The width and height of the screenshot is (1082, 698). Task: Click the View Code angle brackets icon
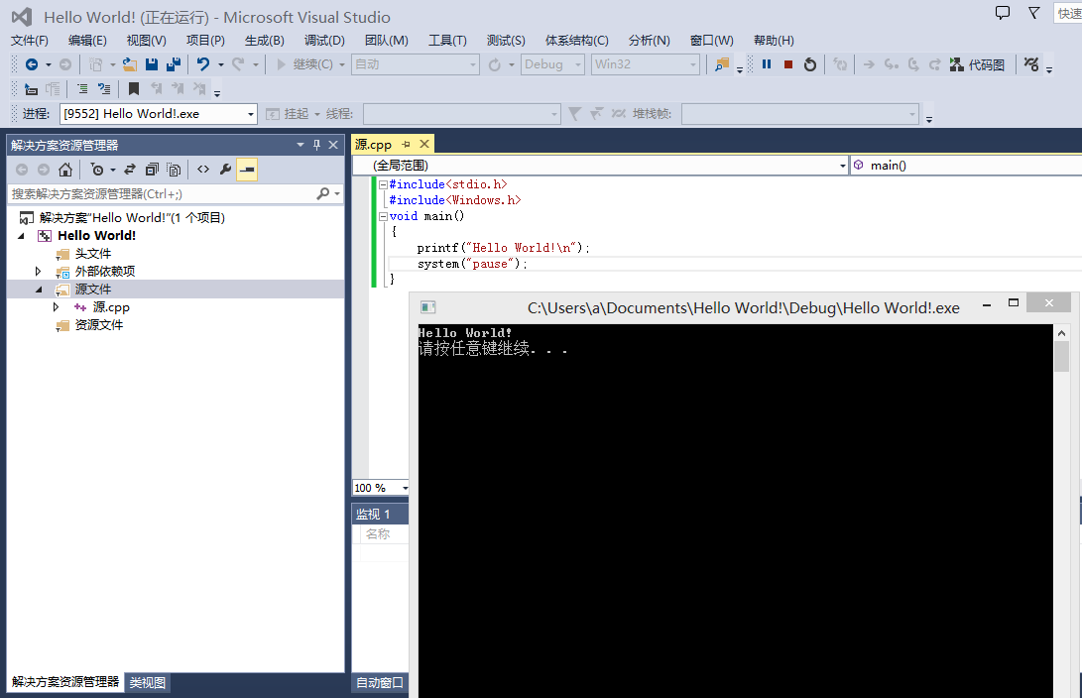[x=203, y=170]
